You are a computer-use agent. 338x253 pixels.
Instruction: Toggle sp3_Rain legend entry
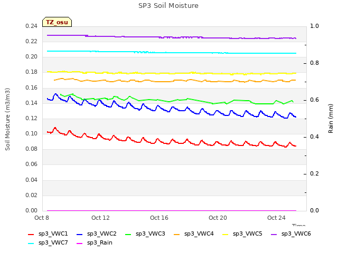click(95, 242)
